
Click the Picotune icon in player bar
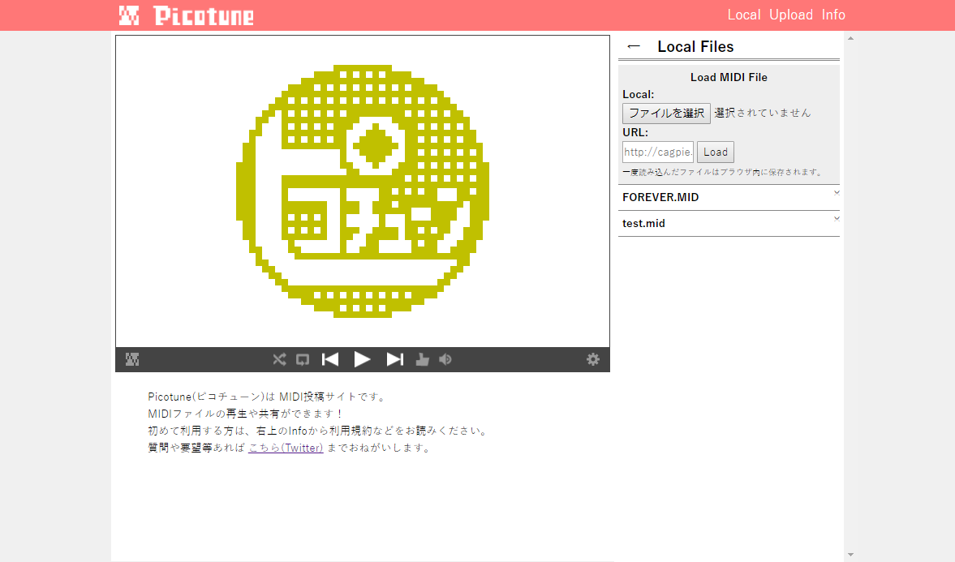pos(132,359)
